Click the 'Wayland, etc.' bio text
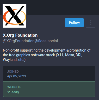This screenshot has height=100, width=99. tap(15, 60)
